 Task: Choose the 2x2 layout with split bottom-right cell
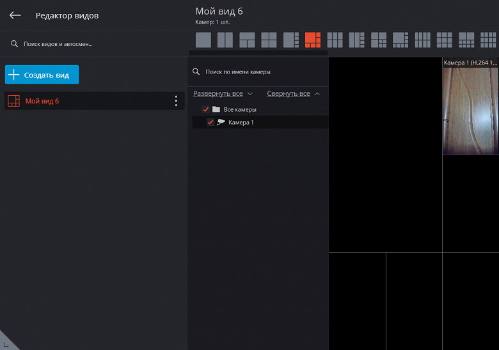pos(379,40)
